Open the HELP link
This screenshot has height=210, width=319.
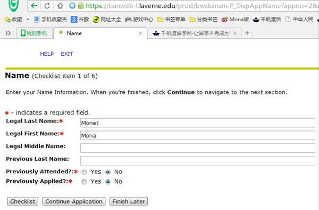tap(47, 54)
